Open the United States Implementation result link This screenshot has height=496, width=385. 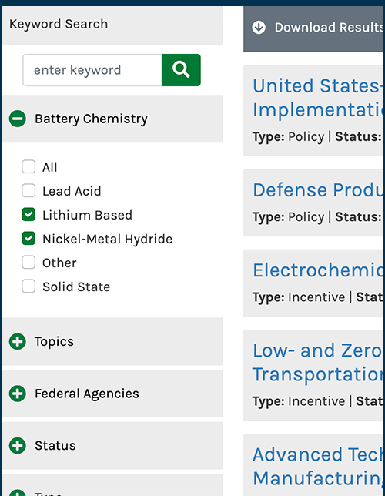coord(319,98)
